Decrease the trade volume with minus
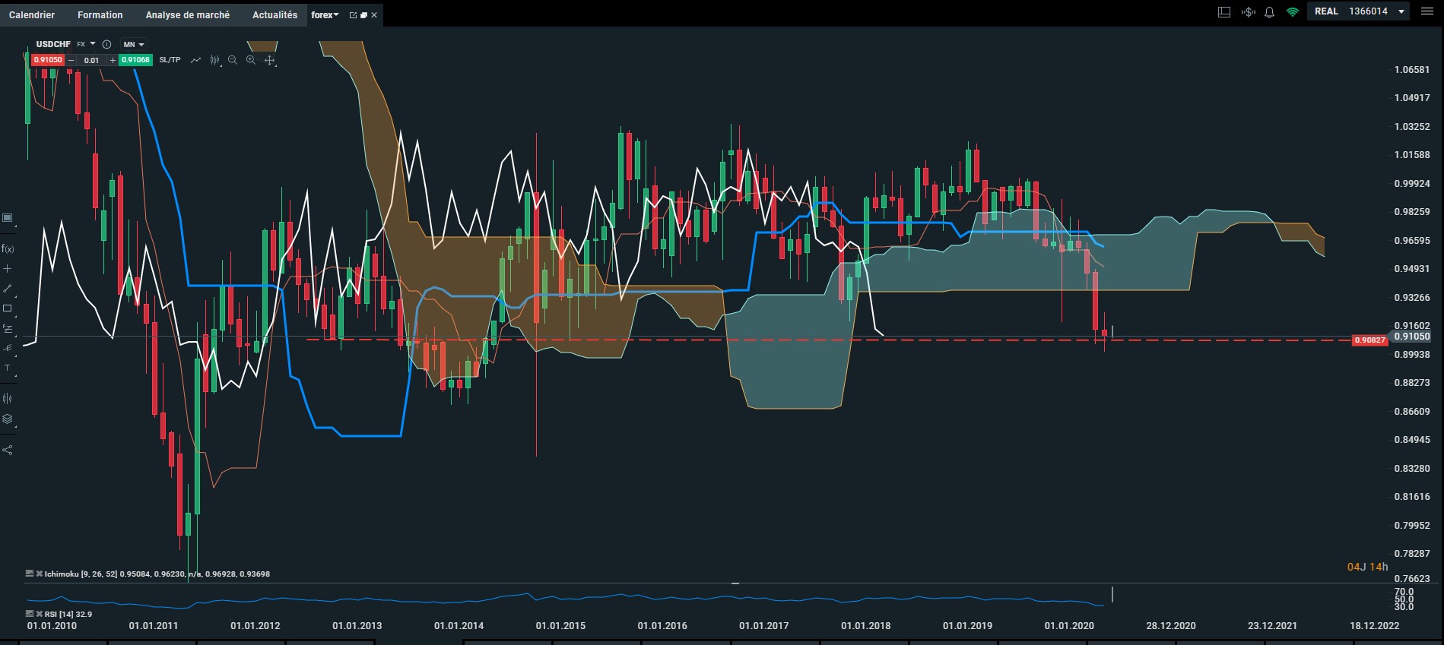1444x645 pixels. coord(71,60)
